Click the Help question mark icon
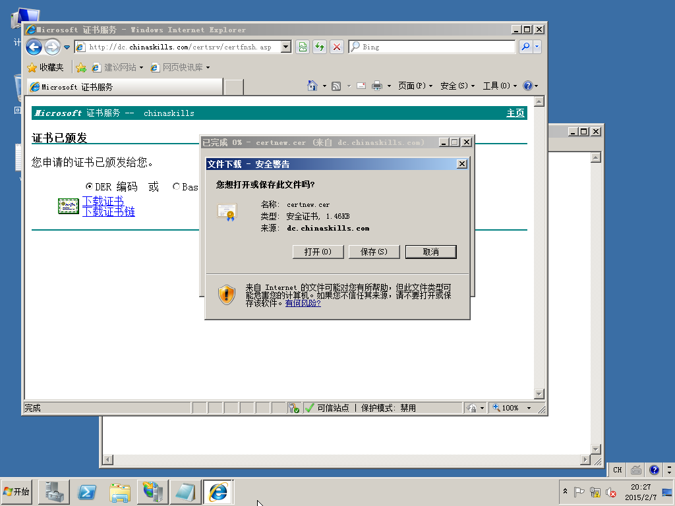Screen dimensions: 675x506 [528, 86]
